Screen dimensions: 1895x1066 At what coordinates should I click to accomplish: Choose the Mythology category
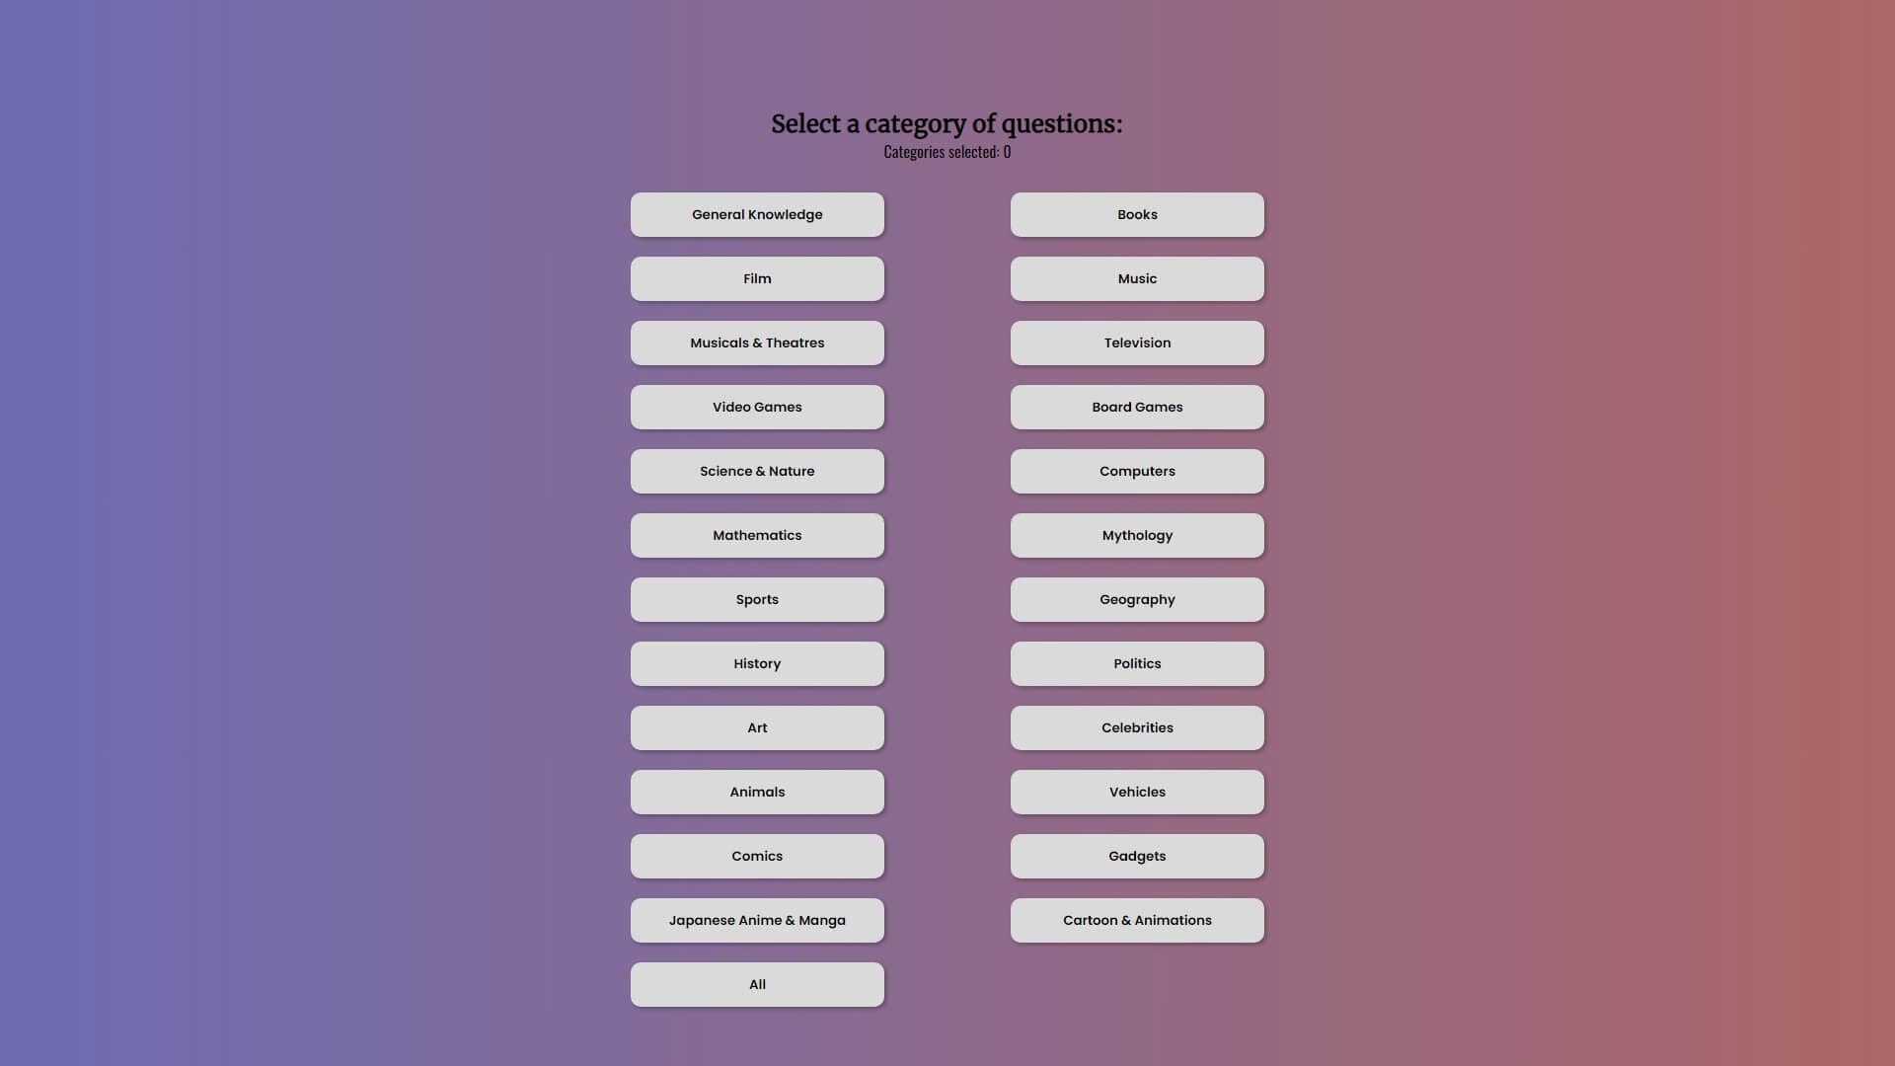(1136, 535)
